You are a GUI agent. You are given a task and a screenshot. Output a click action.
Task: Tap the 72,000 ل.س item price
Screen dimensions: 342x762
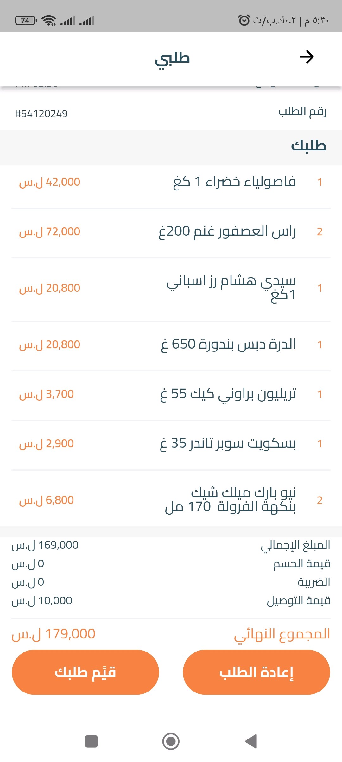50,231
